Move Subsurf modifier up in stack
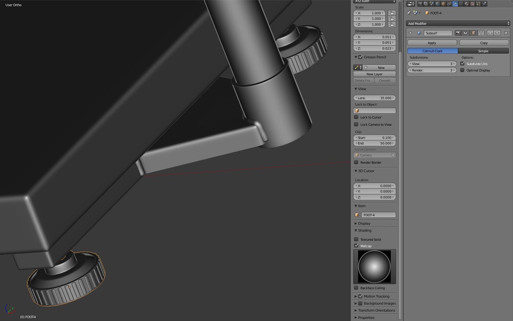The width and height of the screenshot is (513, 321). pyautogui.click(x=490, y=33)
